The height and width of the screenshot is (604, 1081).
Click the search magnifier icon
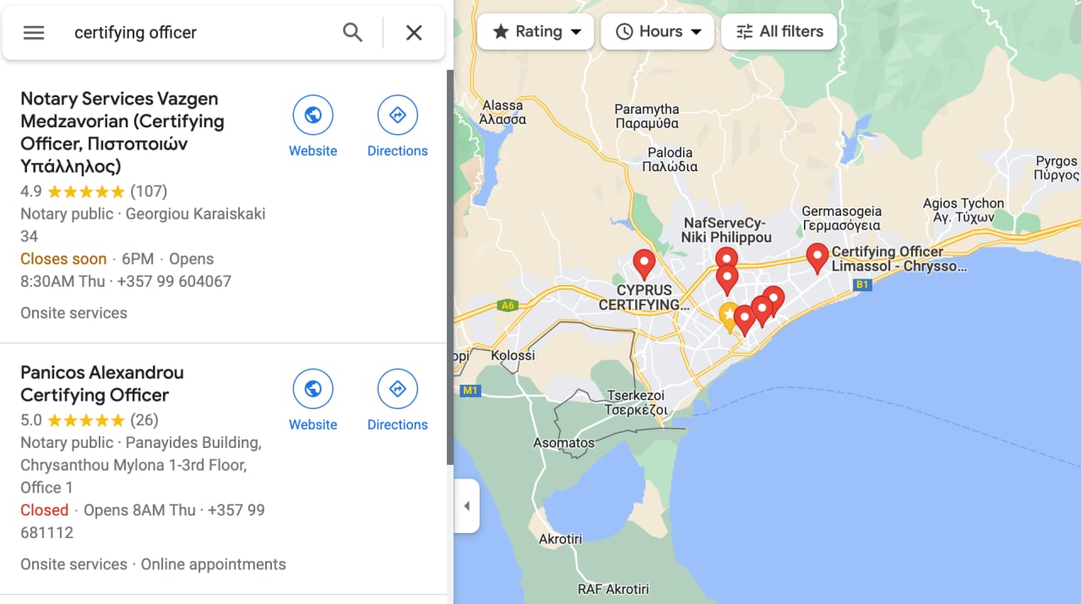point(352,33)
